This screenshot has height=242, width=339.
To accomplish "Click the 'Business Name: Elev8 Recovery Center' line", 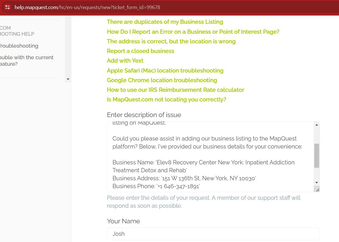I will click(x=203, y=166).
